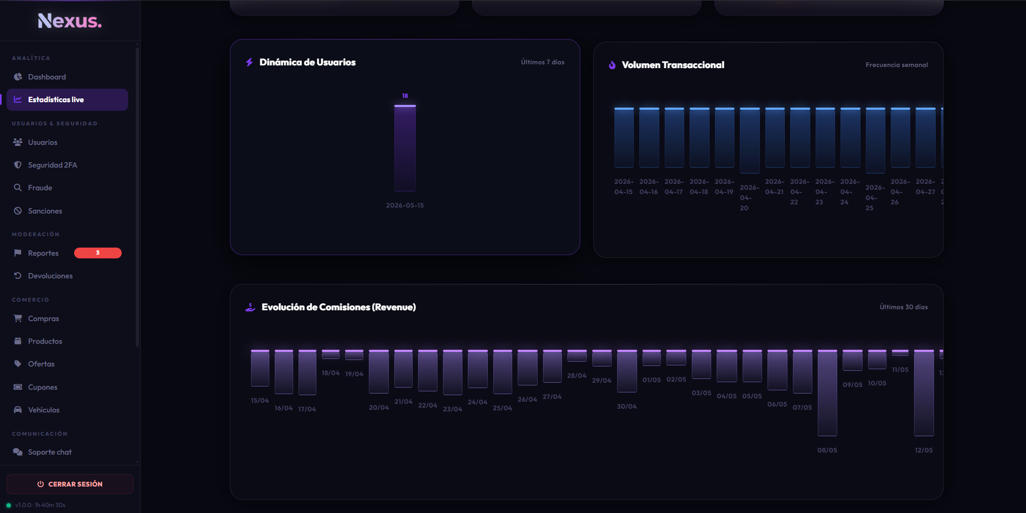
Task: Go to Estadísticas live menu item
Action: pyautogui.click(x=67, y=99)
